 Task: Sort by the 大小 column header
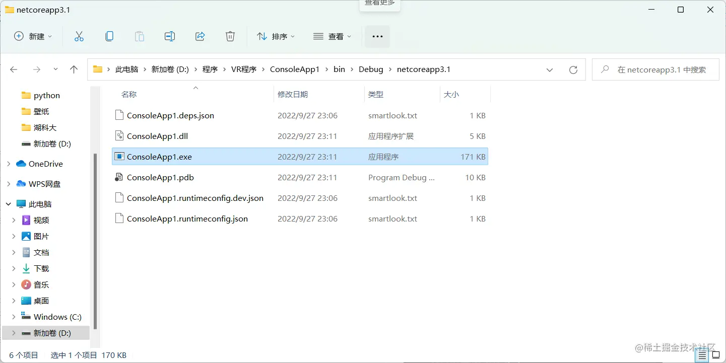[451, 94]
